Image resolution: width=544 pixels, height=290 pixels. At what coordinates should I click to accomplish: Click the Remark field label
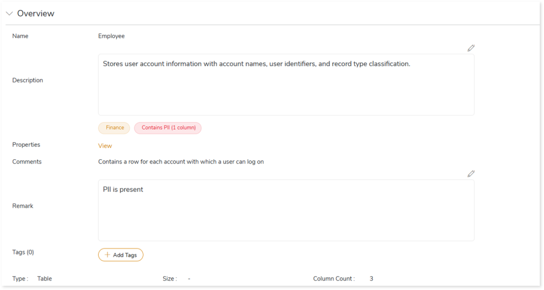[x=23, y=206]
